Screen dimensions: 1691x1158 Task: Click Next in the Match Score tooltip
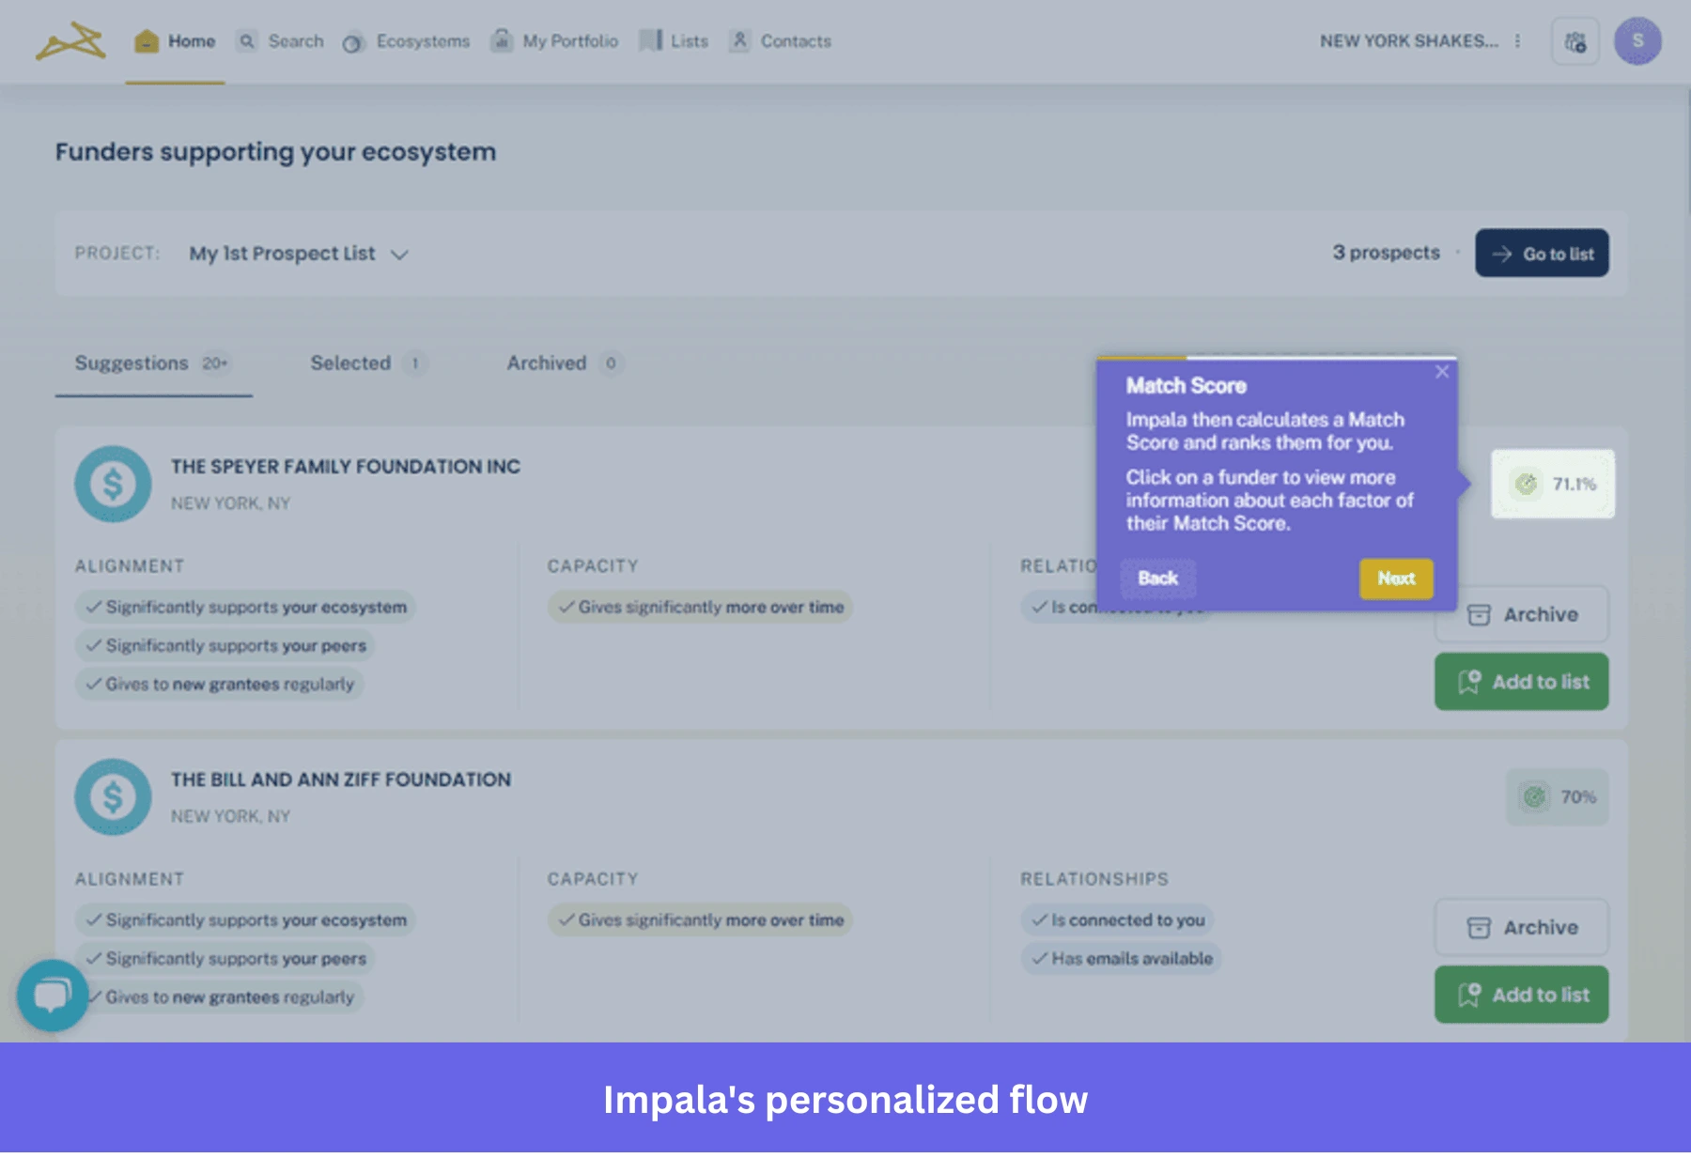(x=1396, y=579)
